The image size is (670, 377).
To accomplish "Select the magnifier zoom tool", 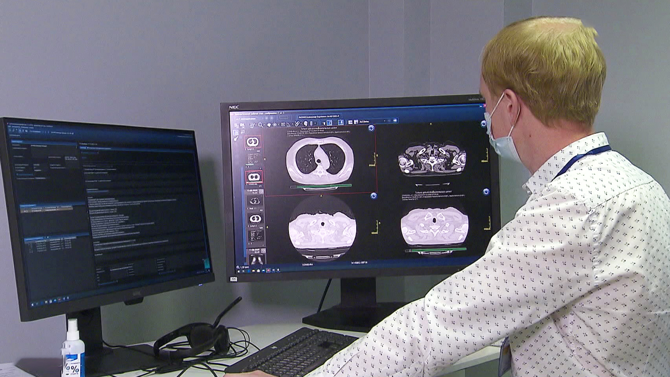I will coord(260,125).
